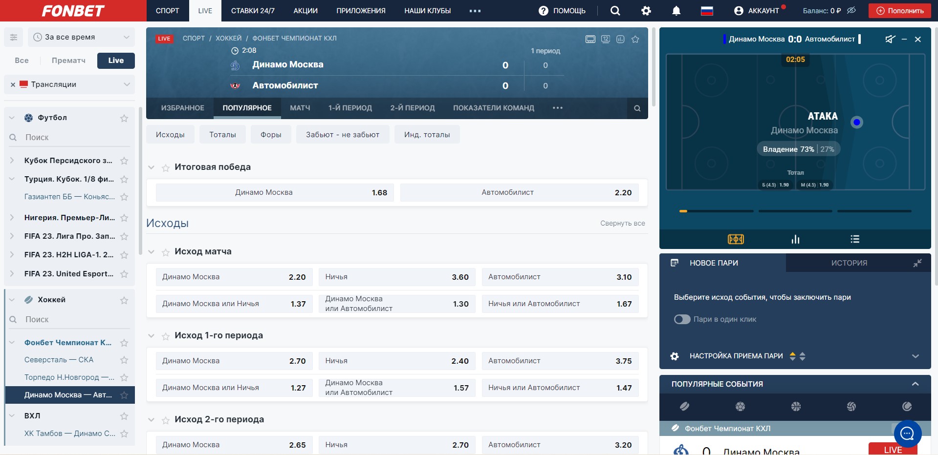Select the Live filter option
Viewport: 938px width, 455px height.
coord(116,61)
